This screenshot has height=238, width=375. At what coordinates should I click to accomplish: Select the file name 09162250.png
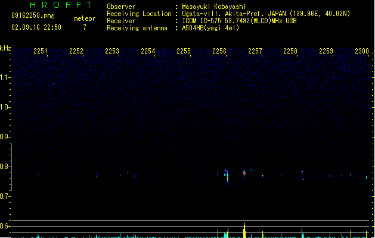point(33,15)
